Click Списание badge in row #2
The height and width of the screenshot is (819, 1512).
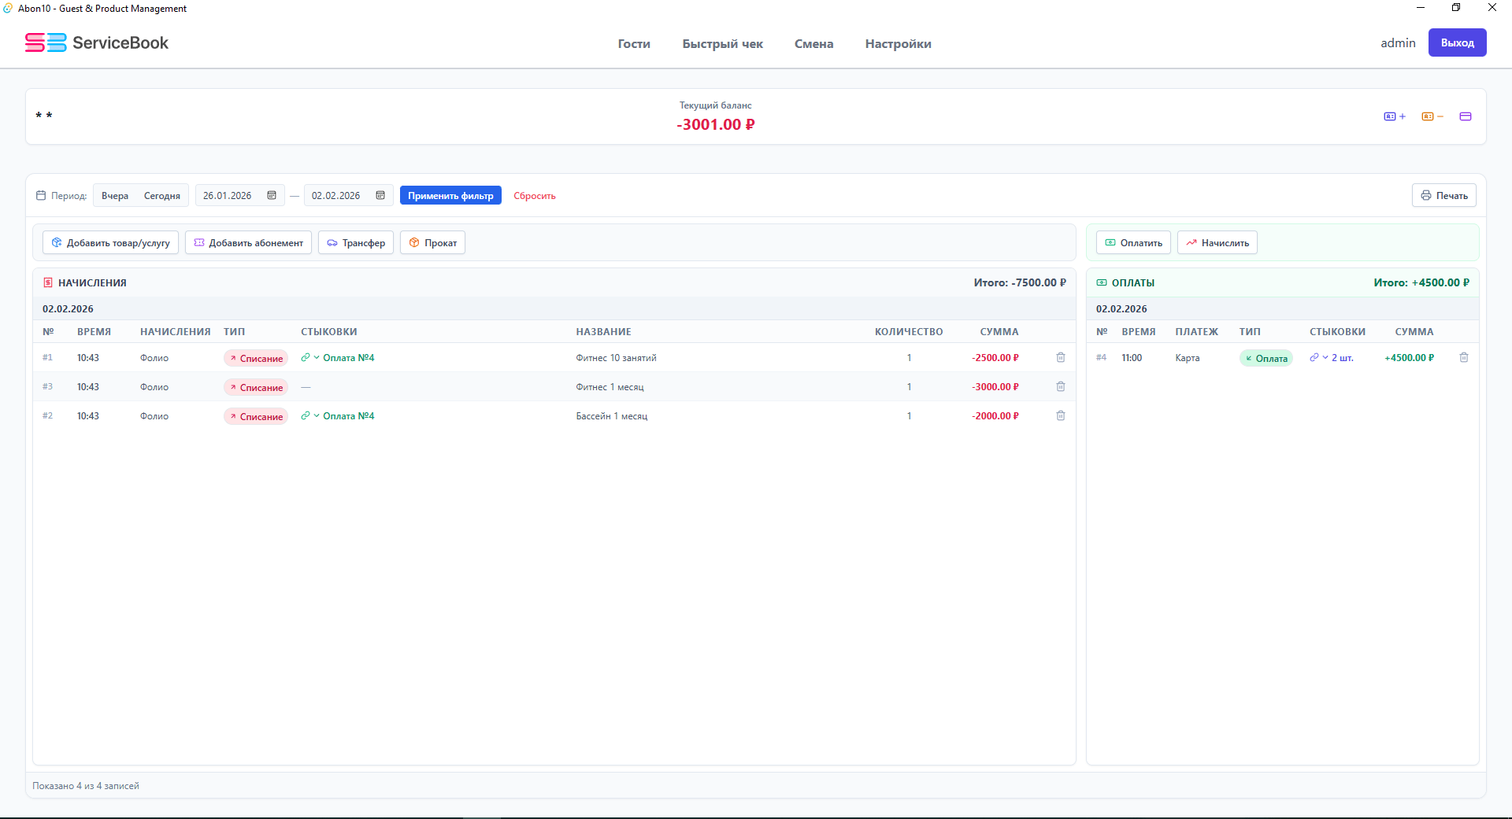click(256, 416)
